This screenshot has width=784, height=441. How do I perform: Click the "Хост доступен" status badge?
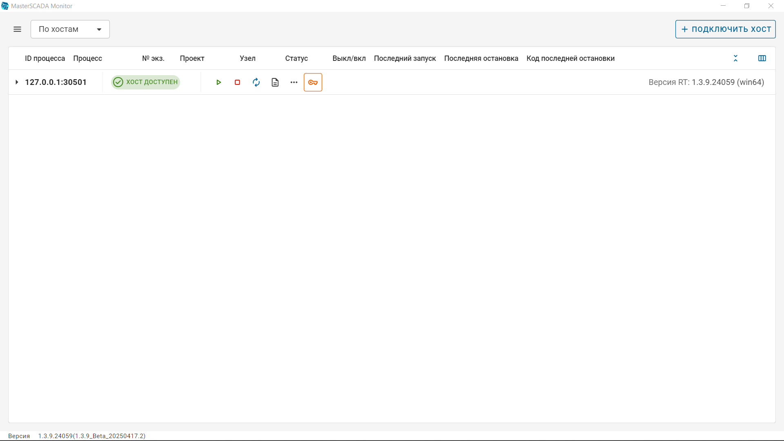(x=146, y=82)
